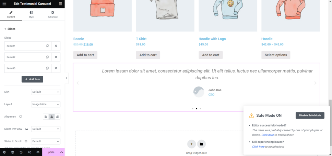332x156 pixels.
Task: Open the Layout Image Inline dropdown
Action: [x=46, y=104]
